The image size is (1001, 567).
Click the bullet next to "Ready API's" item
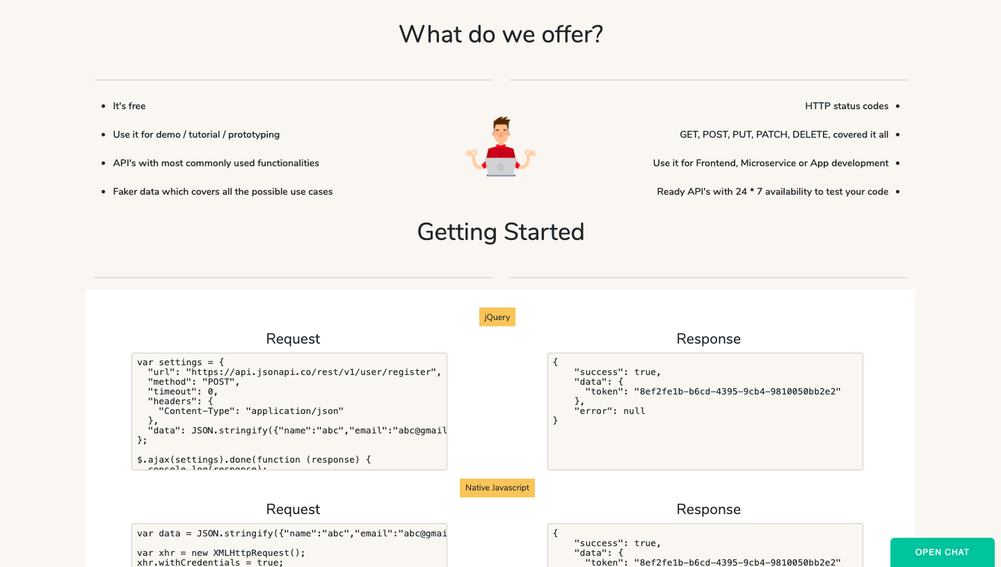point(897,191)
